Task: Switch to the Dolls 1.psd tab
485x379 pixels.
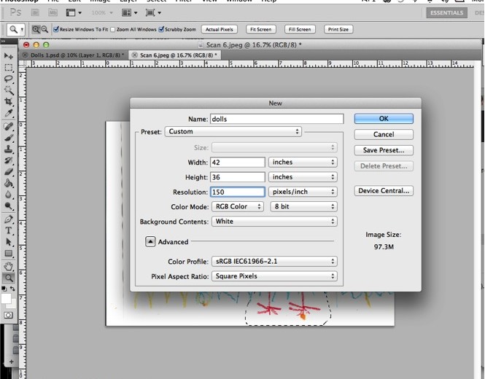Action: click(77, 55)
